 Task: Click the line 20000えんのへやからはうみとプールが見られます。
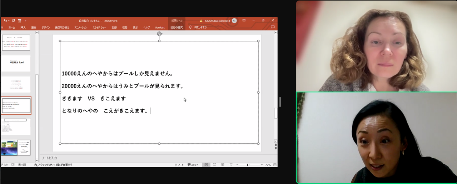[123, 86]
